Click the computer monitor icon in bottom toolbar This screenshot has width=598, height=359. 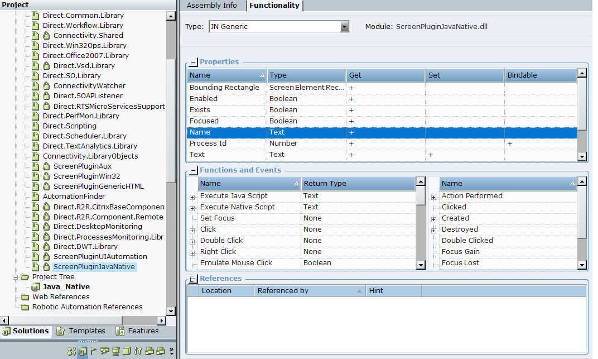(x=115, y=351)
